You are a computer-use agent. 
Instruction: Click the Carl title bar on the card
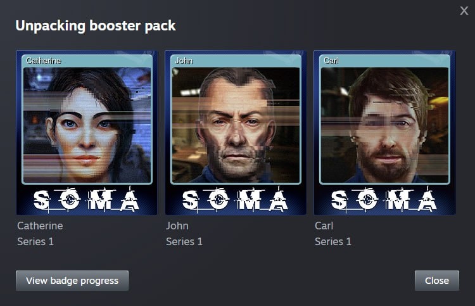(384, 61)
